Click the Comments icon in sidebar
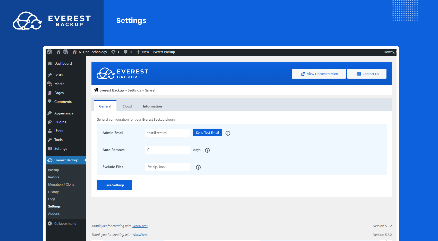Image resolution: width=438 pixels, height=241 pixels. pos(50,102)
